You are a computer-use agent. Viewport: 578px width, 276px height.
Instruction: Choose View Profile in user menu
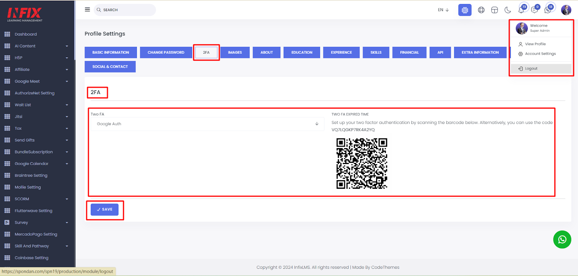(x=535, y=44)
